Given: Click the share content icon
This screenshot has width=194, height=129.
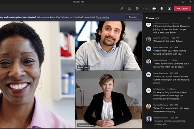Looking at the screenshot, I should click(x=169, y=8).
